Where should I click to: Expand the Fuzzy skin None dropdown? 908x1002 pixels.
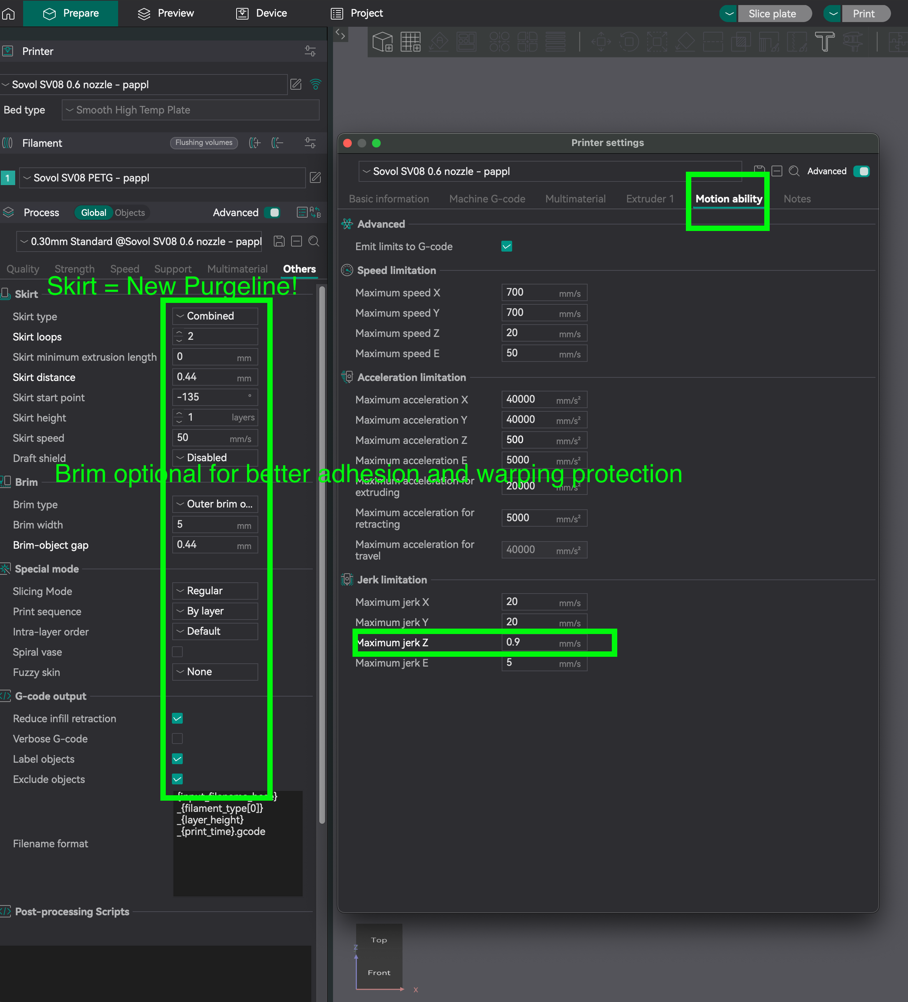click(x=215, y=672)
